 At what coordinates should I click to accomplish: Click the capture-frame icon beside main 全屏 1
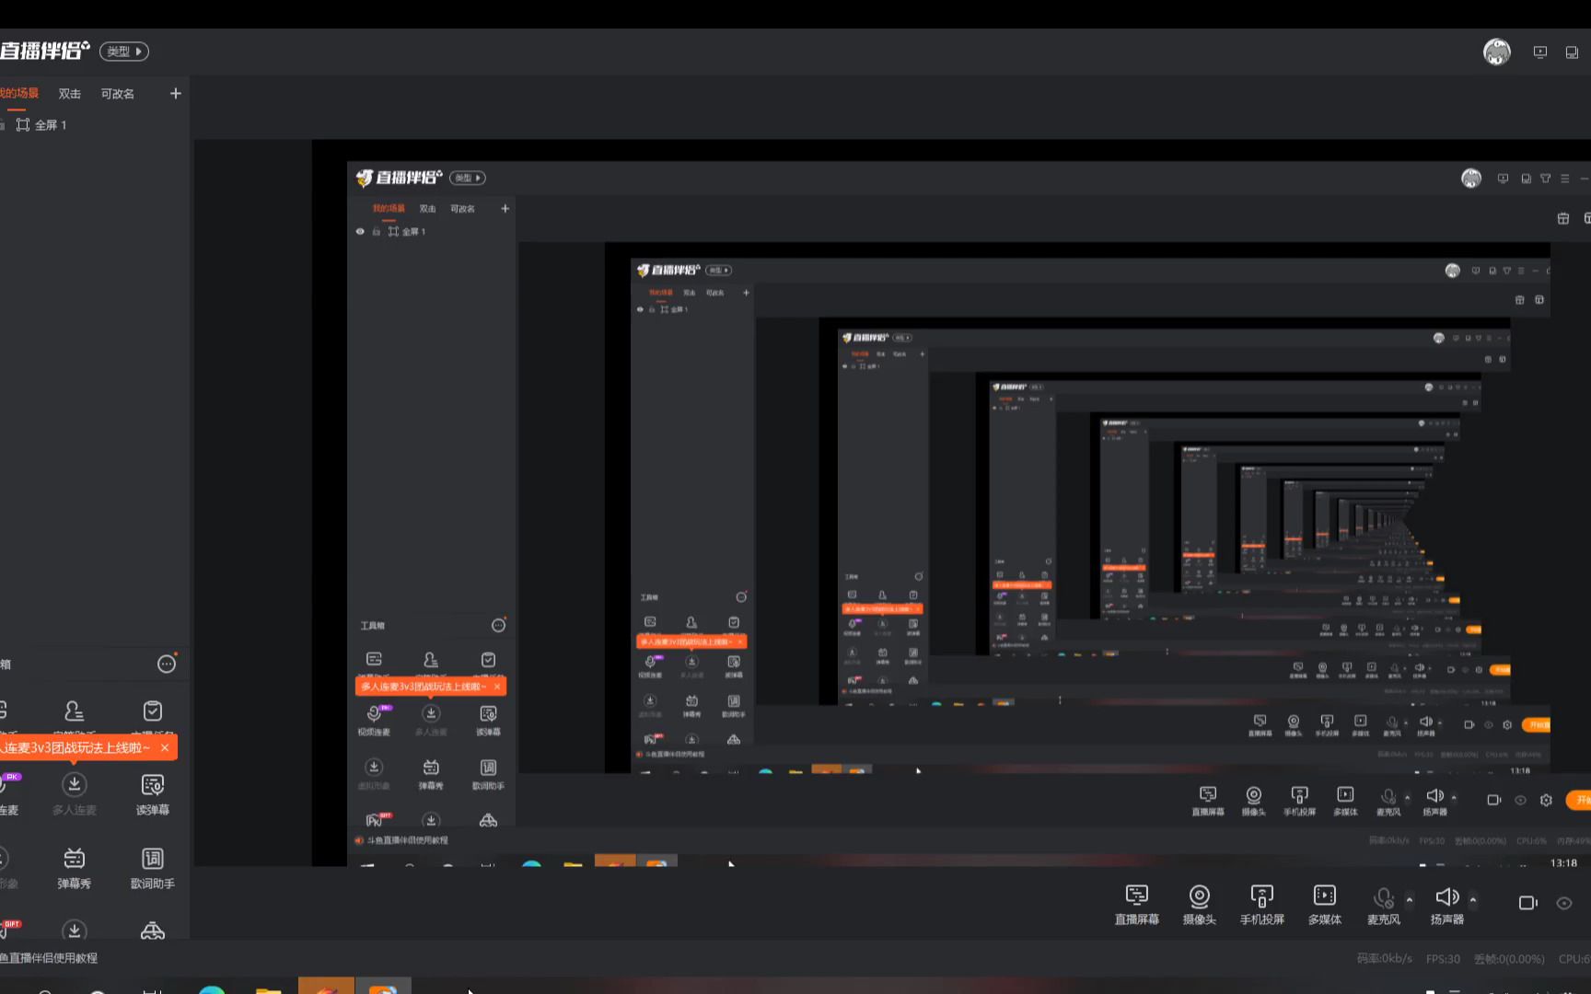click(23, 125)
